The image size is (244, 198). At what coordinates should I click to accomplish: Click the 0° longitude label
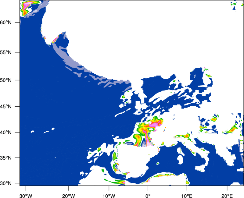point(148,196)
